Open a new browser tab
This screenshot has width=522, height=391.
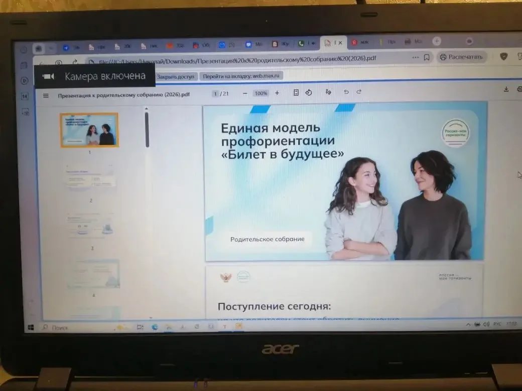[x=437, y=41]
